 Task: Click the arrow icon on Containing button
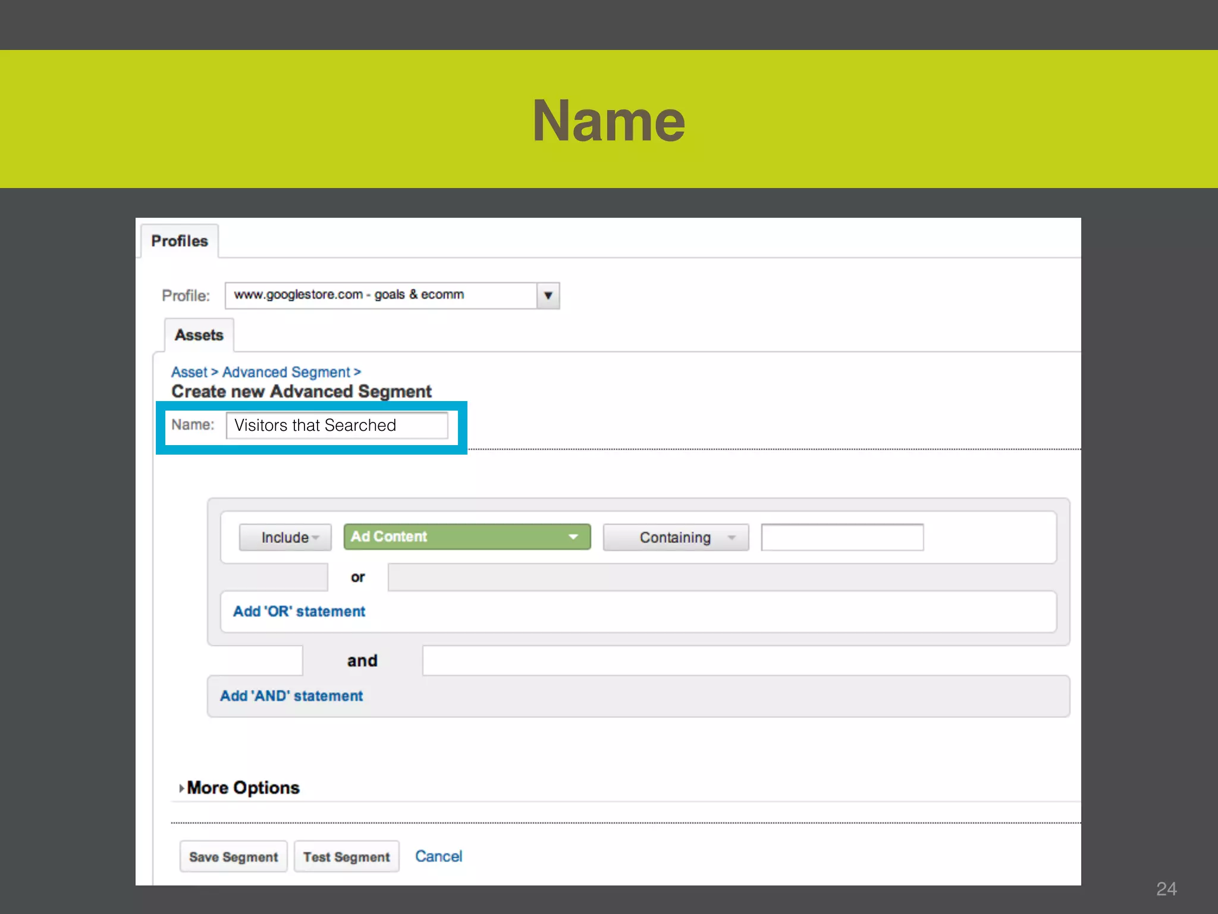point(732,537)
